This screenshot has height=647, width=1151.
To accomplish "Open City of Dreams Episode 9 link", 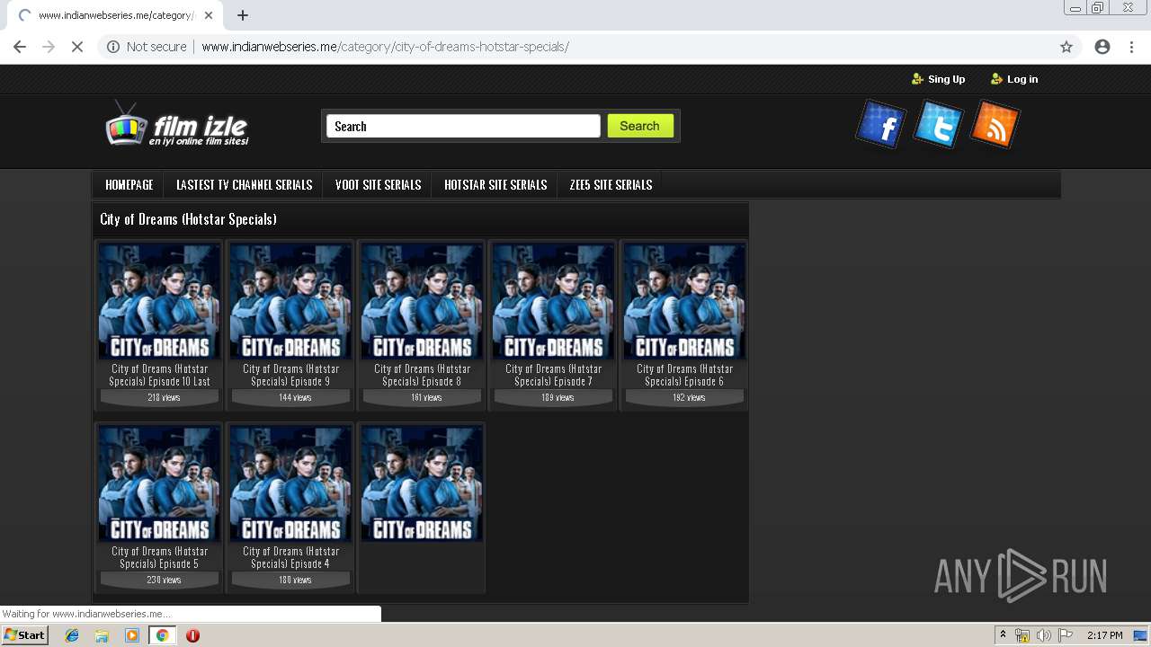I will pyautogui.click(x=290, y=375).
